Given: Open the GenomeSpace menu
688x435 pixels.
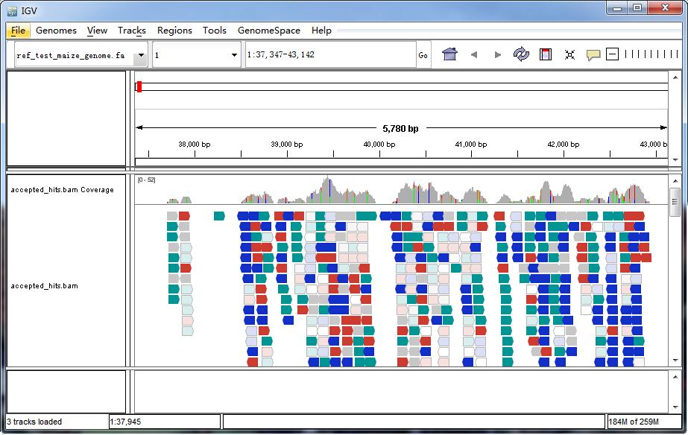Looking at the screenshot, I should click(x=268, y=31).
